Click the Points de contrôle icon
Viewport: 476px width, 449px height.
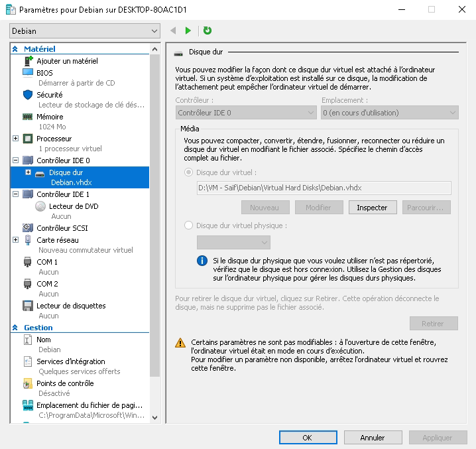tap(28, 383)
